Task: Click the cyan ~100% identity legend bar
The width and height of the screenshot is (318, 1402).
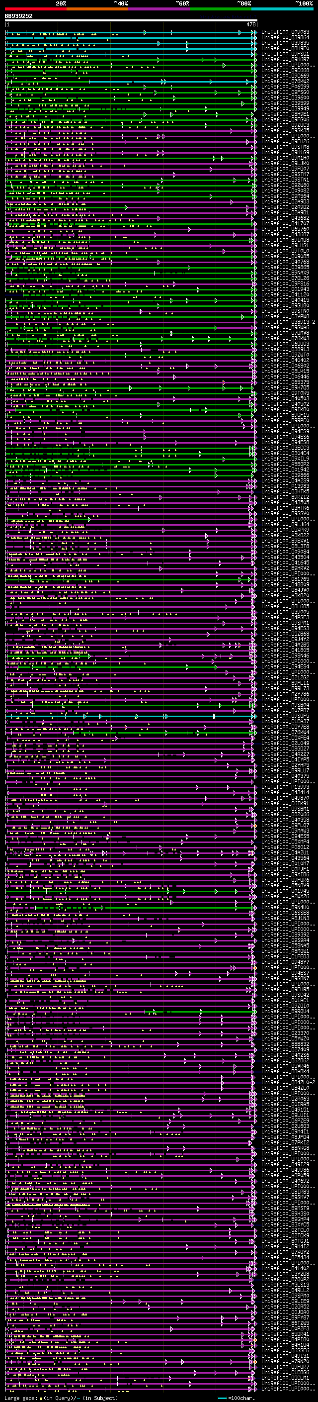Action: coord(282,9)
